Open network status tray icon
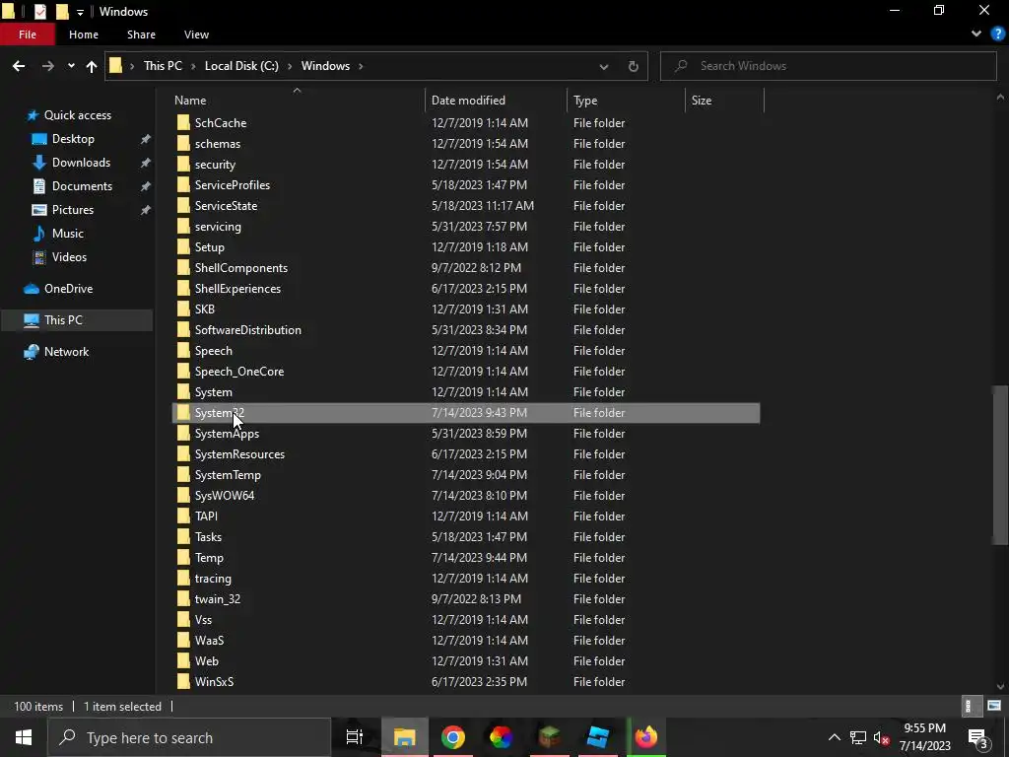 (x=858, y=737)
